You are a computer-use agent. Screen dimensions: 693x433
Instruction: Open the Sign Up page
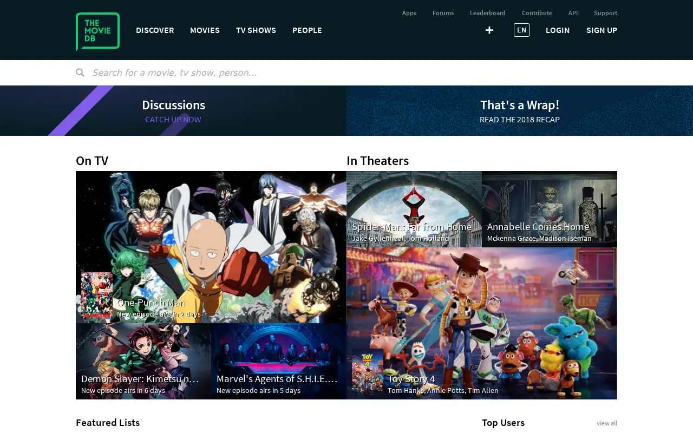click(602, 30)
